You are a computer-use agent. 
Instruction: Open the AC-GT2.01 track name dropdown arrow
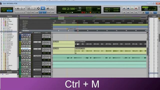30,48
